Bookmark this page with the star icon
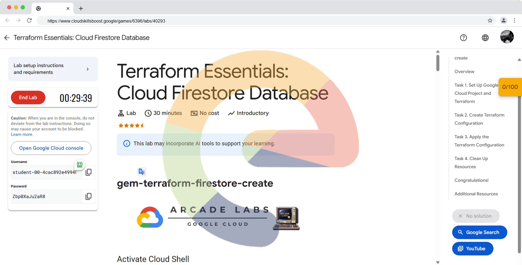This screenshot has width=522, height=265. [x=490, y=21]
